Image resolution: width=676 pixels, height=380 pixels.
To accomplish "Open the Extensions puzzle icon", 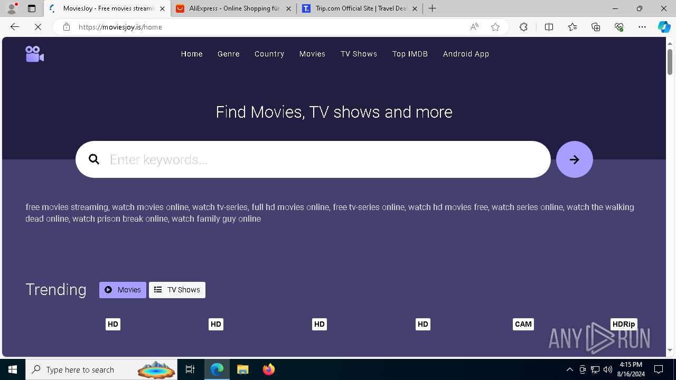I will pos(523,27).
